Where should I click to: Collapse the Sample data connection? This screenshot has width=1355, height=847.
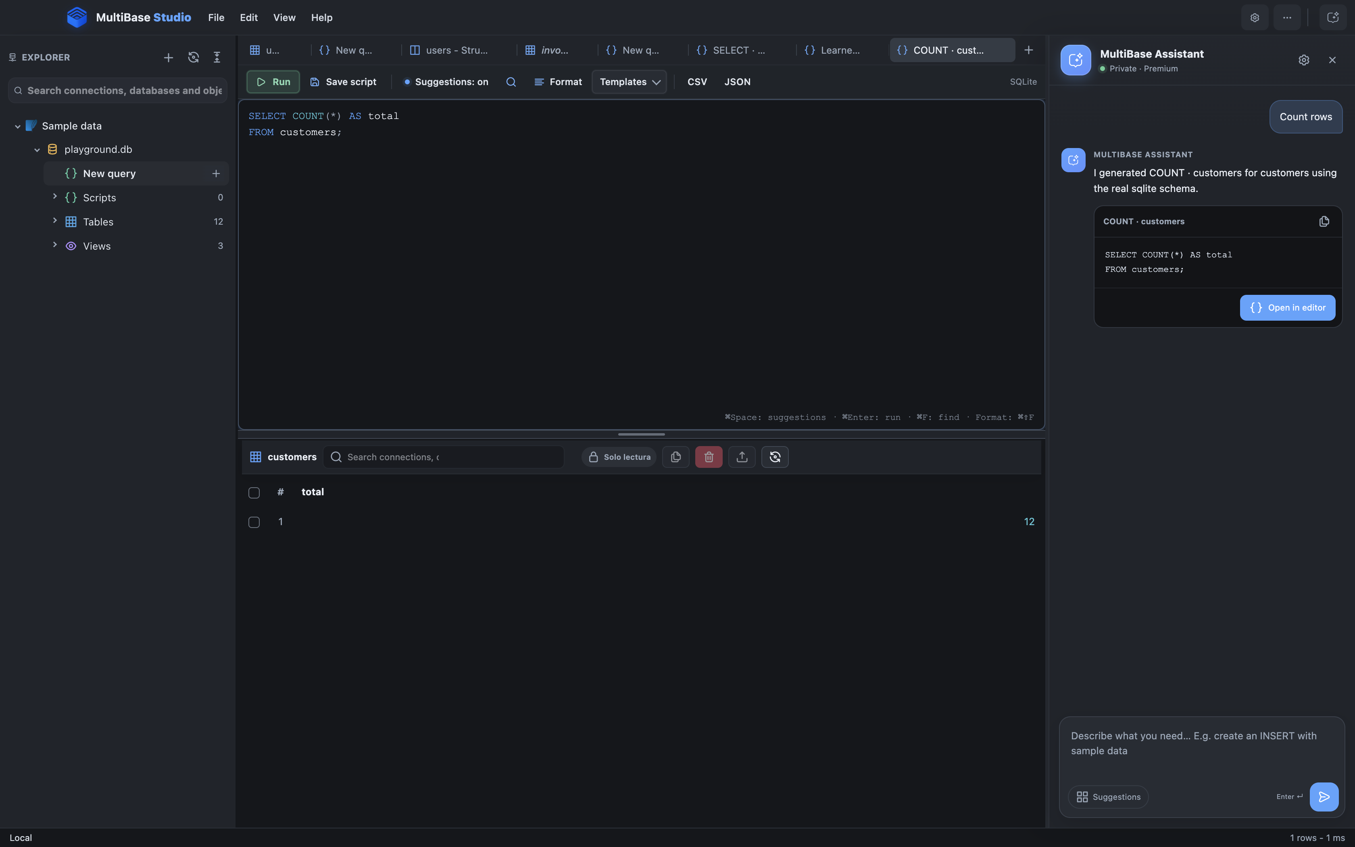point(18,127)
